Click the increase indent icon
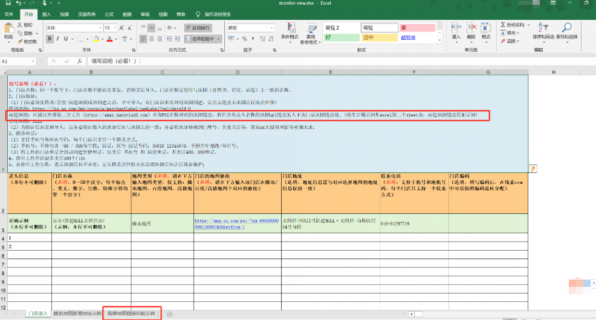The image size is (596, 320). tap(178, 39)
